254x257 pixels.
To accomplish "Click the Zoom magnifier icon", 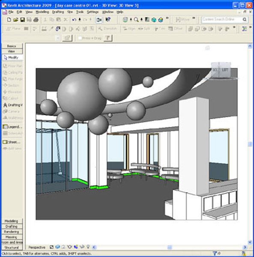I will point(136,20).
